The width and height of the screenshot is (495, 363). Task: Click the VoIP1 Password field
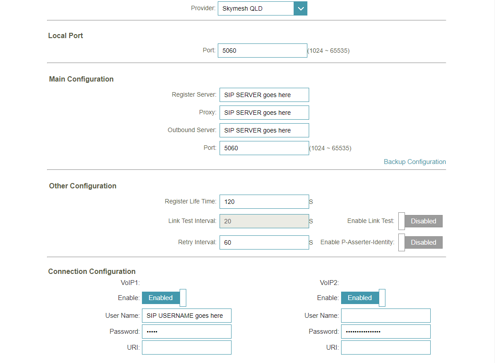pyautogui.click(x=187, y=332)
